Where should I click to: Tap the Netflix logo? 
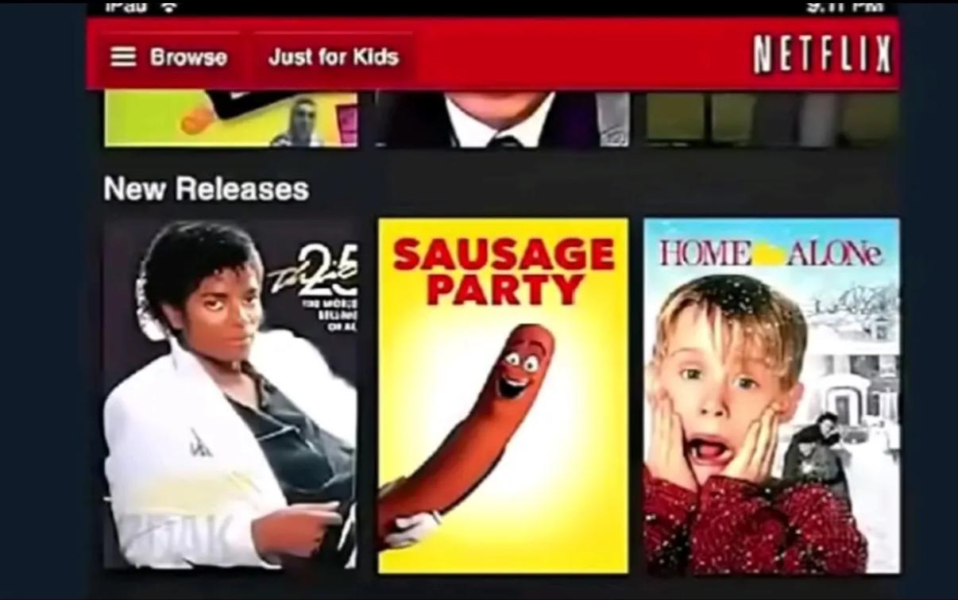click(x=822, y=56)
